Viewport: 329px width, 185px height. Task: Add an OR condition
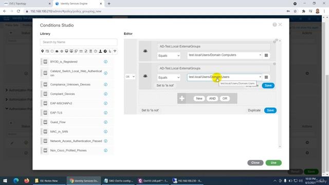[225, 98]
